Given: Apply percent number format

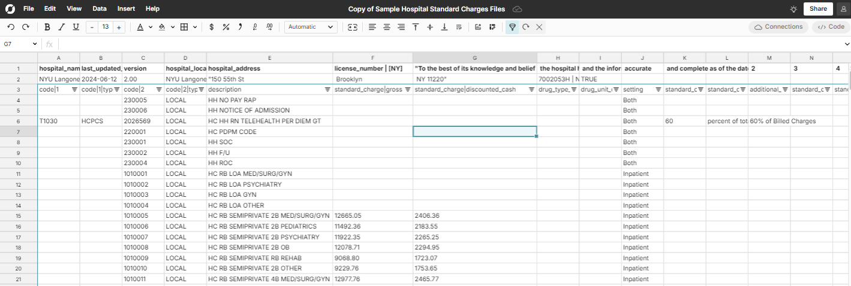Looking at the screenshot, I should pos(225,27).
